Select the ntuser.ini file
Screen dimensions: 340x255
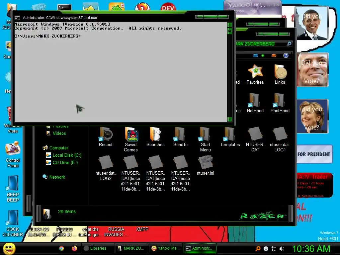click(x=205, y=165)
